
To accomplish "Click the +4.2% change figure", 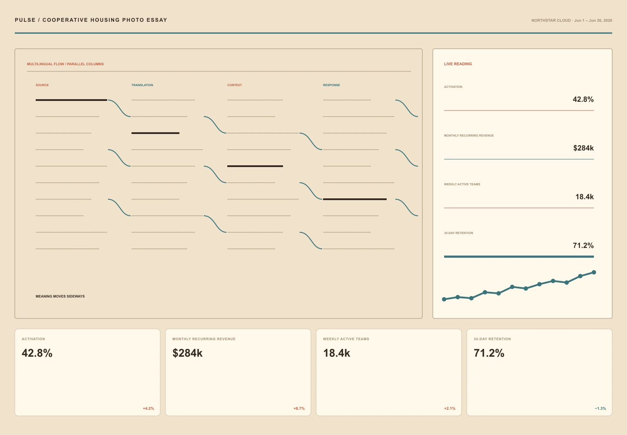I will (x=148, y=408).
